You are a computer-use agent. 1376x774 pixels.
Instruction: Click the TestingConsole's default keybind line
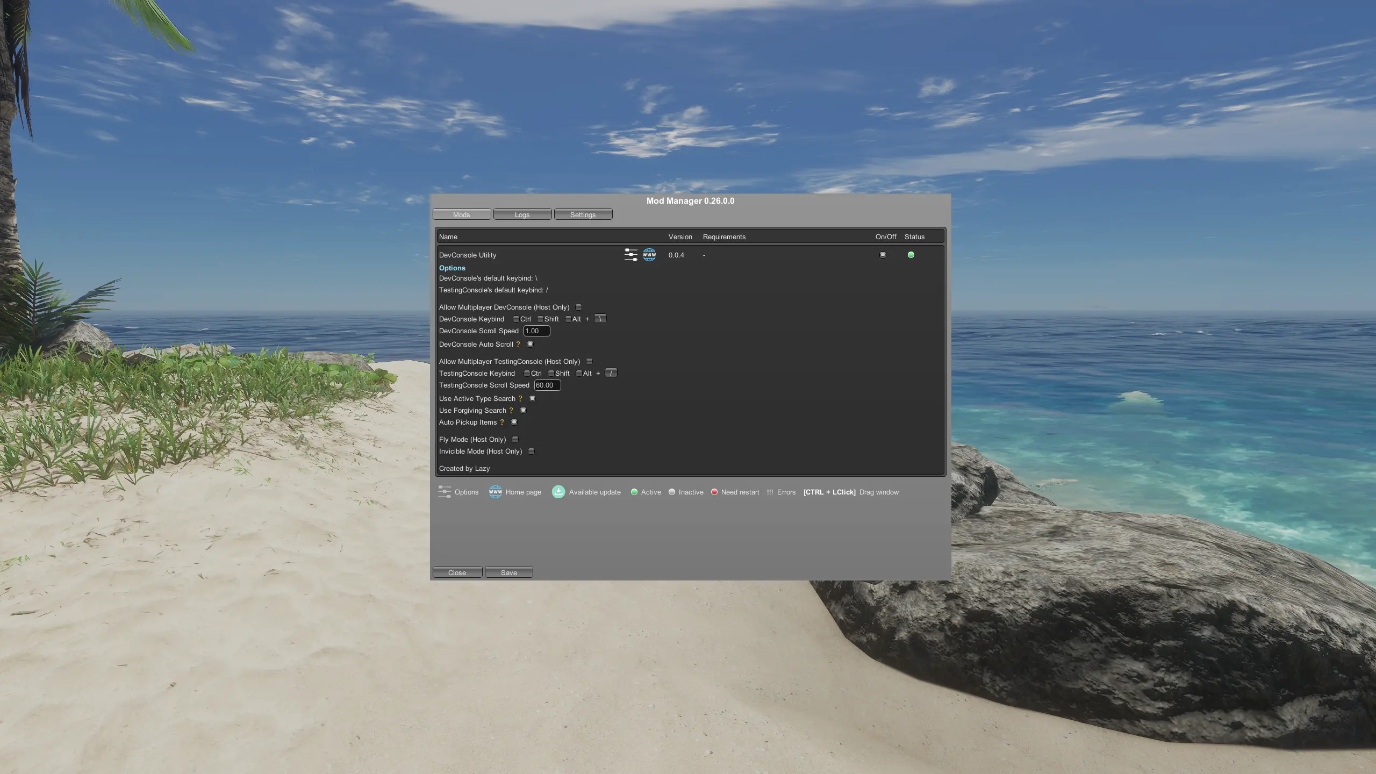(x=493, y=290)
